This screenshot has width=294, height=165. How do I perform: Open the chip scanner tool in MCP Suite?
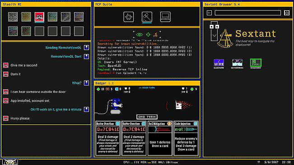128,17
